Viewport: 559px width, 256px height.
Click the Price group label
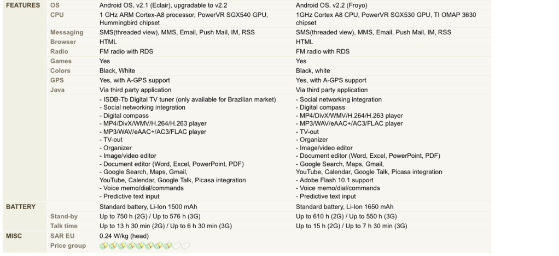[x=68, y=246]
